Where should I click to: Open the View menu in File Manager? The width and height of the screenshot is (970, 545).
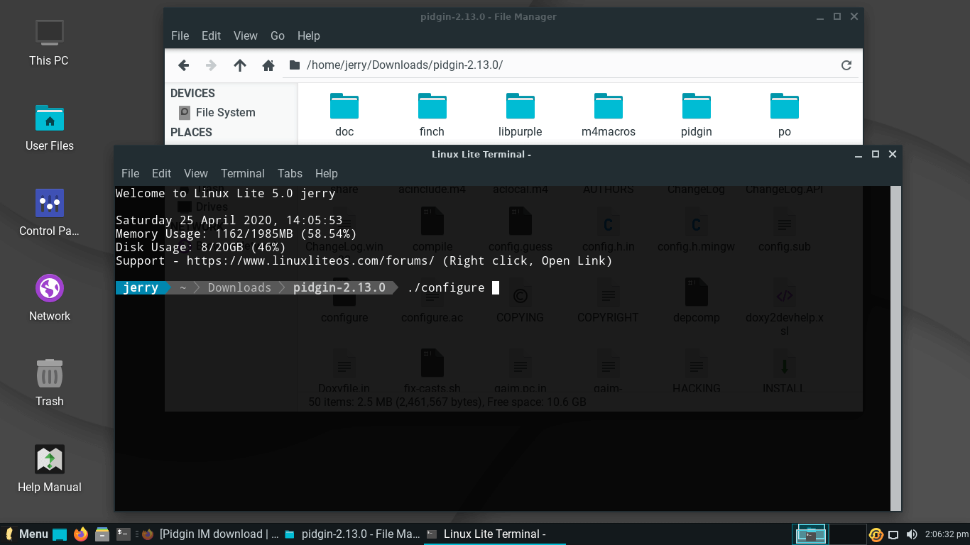pos(245,35)
